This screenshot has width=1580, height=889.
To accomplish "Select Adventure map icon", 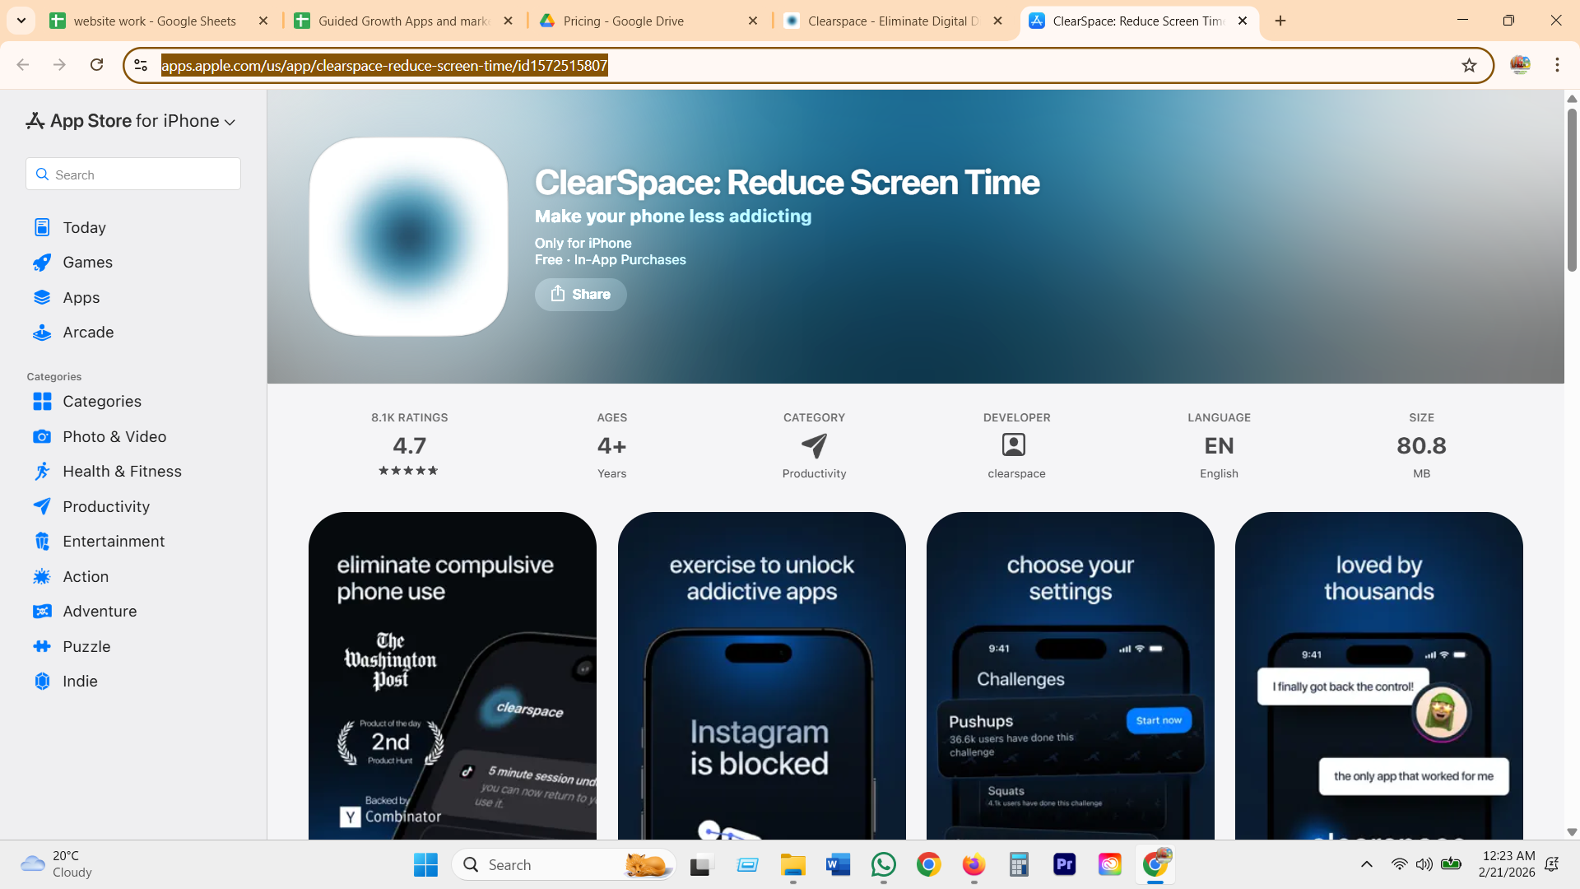I will pyautogui.click(x=42, y=612).
